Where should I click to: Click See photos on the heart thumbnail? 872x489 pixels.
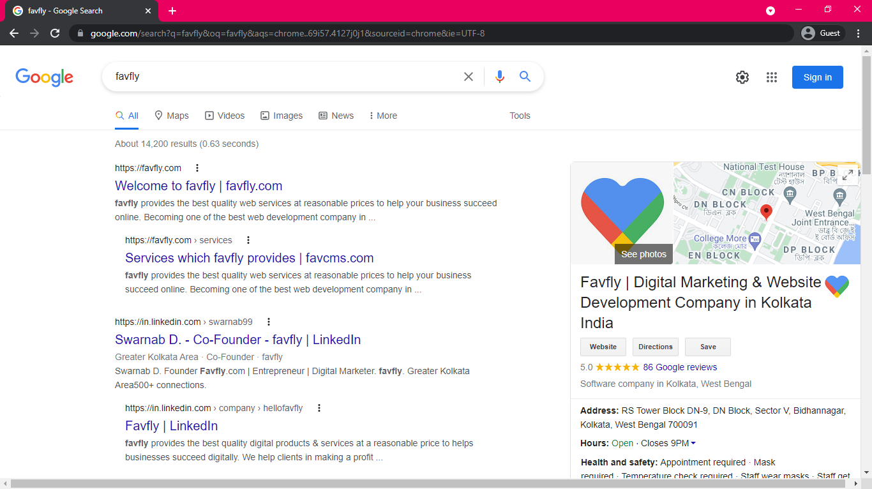tap(643, 254)
